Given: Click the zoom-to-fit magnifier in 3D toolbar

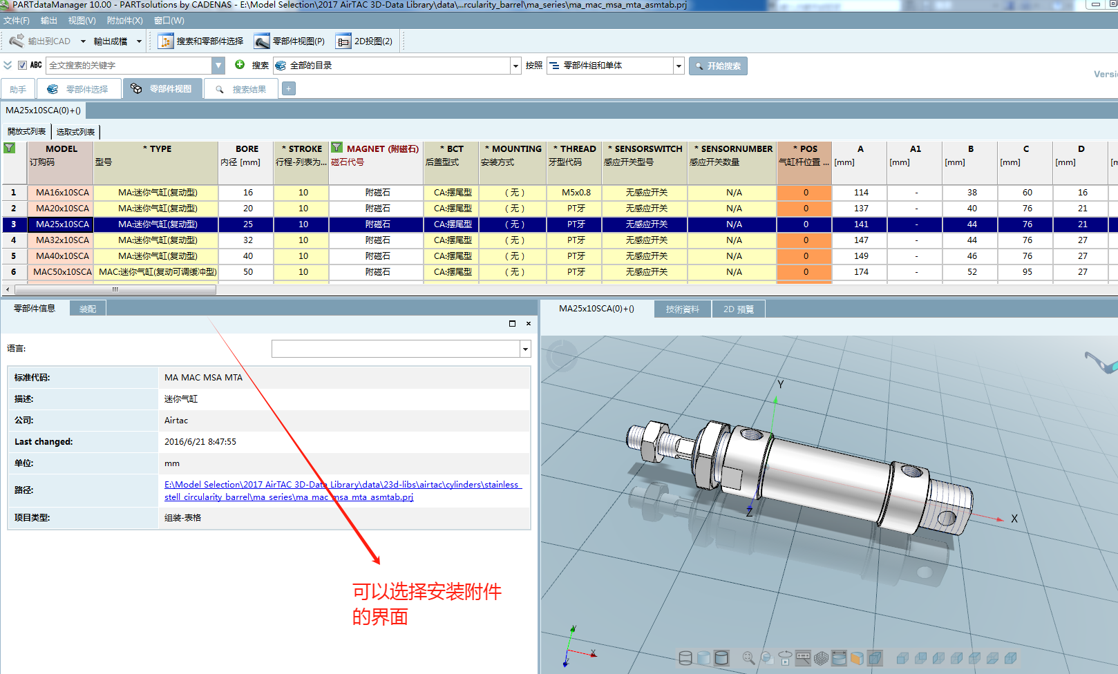Looking at the screenshot, I should point(748,658).
